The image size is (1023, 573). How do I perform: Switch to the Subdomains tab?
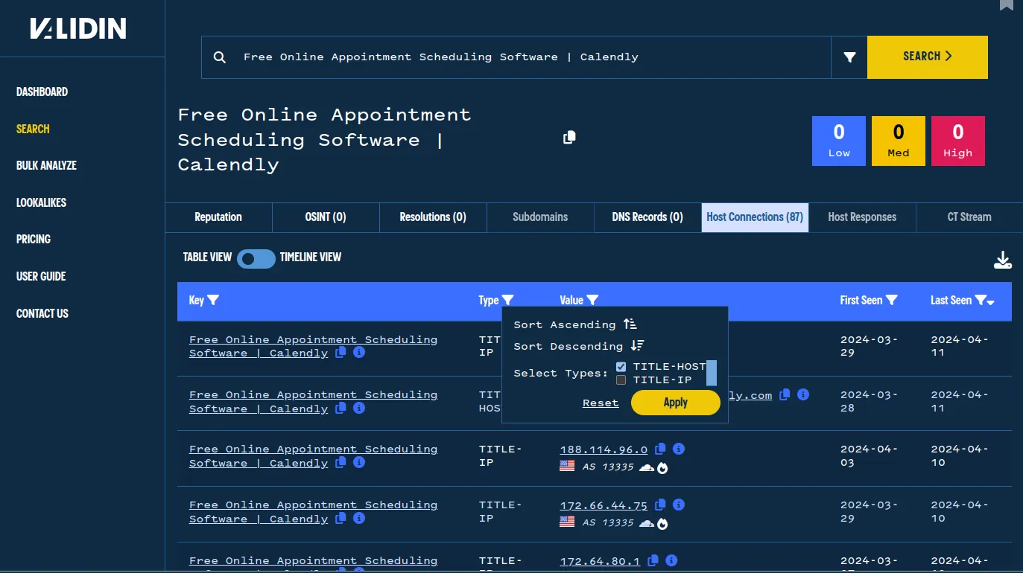point(540,217)
